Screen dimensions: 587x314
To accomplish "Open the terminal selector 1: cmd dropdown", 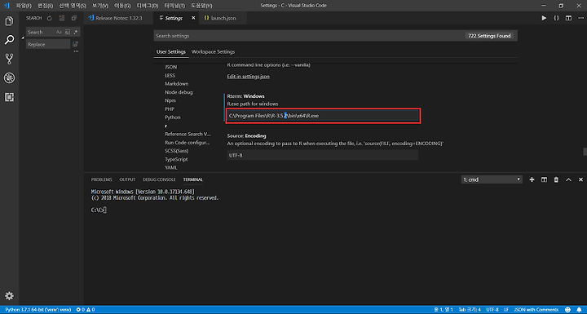I will [492, 179].
